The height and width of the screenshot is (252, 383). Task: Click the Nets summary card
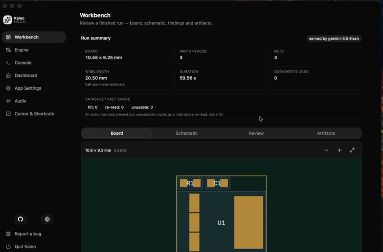pos(316,55)
